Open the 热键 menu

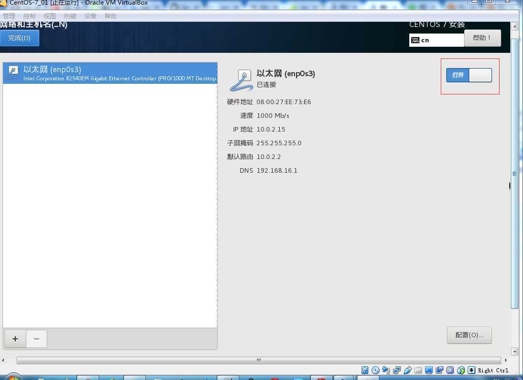tap(70, 16)
